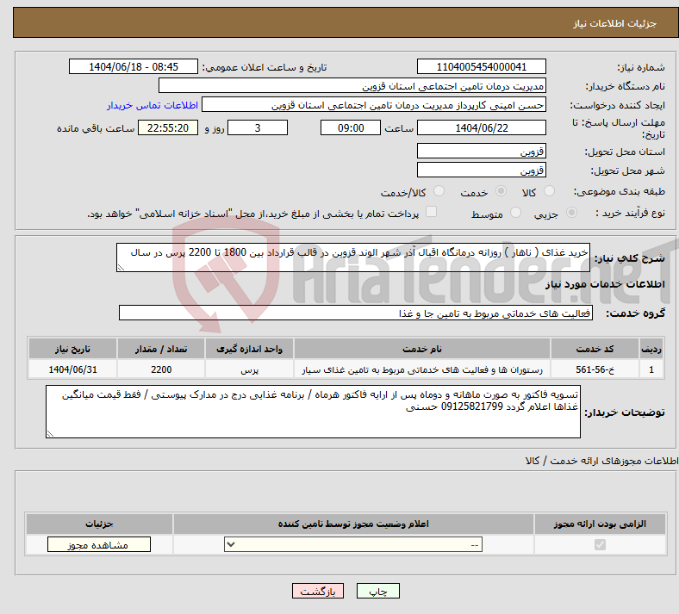This screenshot has height=614, width=679.
Task: Click the remaining days field showing 3
Action: 258,127
